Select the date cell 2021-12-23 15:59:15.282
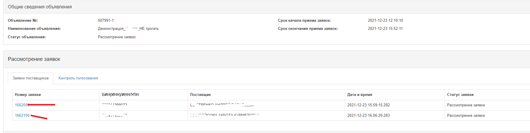The height and width of the screenshot is (133, 530). (368, 105)
